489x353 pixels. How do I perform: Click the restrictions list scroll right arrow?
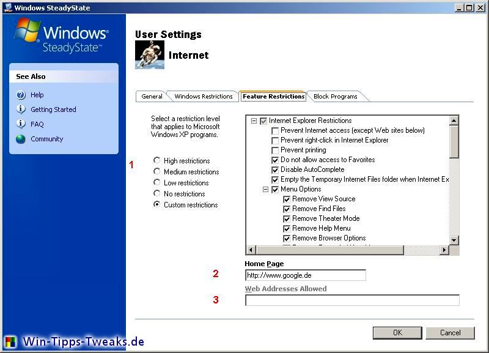(x=444, y=250)
